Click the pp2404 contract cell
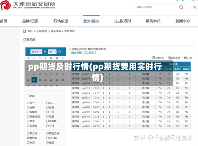Image resolution: width=198 pixels, height=146 pixels. [x=86, y=117]
